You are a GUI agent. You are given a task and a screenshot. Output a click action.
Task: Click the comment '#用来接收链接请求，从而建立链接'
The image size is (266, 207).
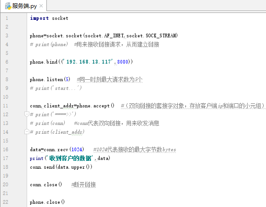(117, 44)
